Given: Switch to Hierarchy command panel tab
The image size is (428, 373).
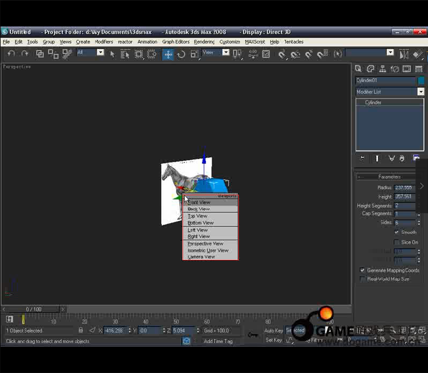Looking at the screenshot, I should pos(383,69).
